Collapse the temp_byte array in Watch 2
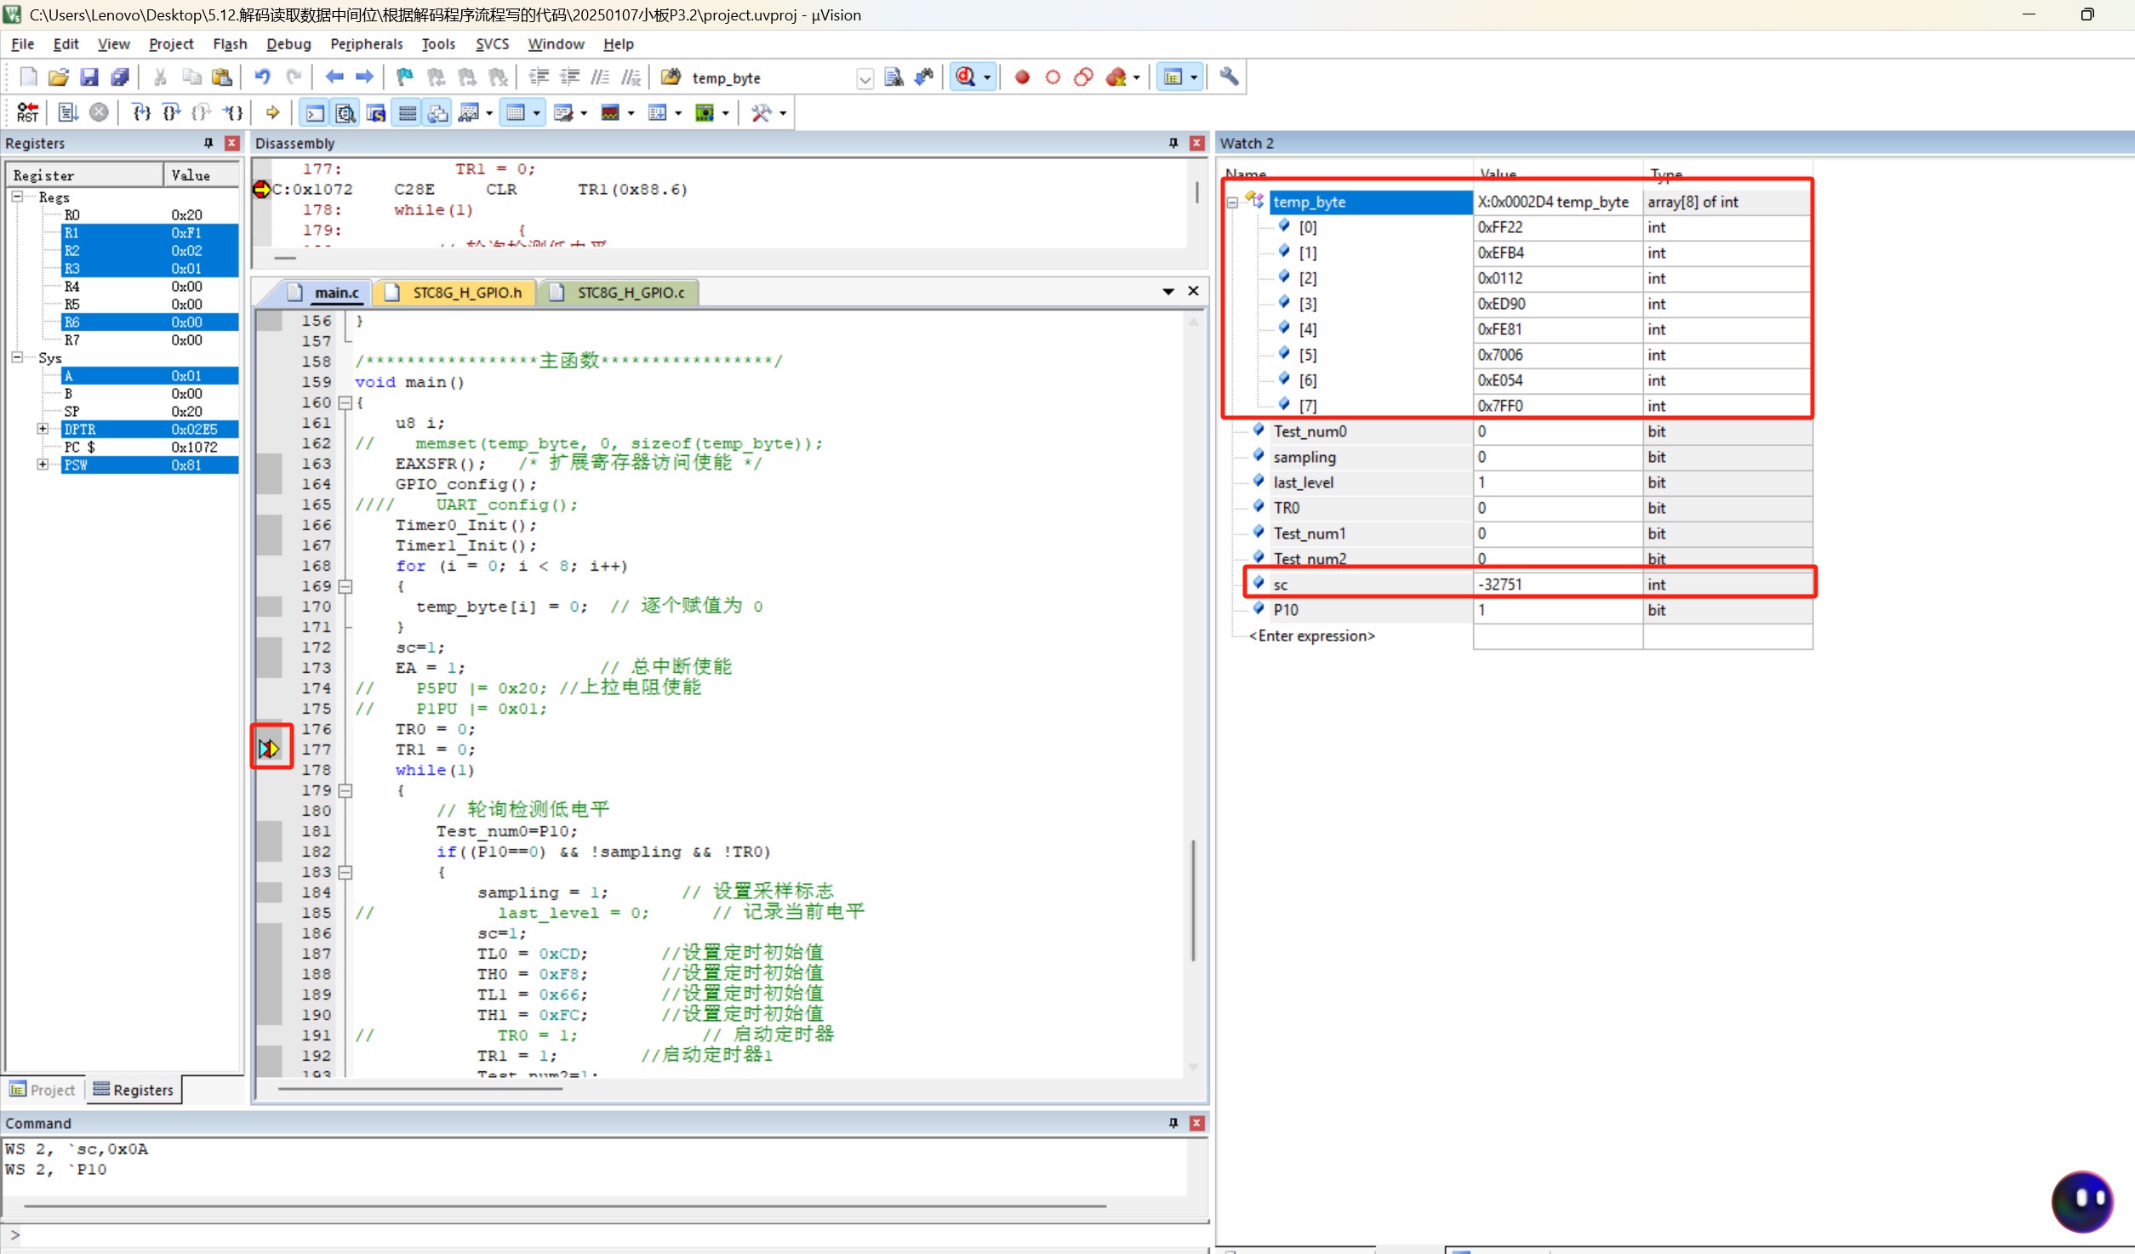The width and height of the screenshot is (2135, 1254). pyautogui.click(x=1232, y=202)
